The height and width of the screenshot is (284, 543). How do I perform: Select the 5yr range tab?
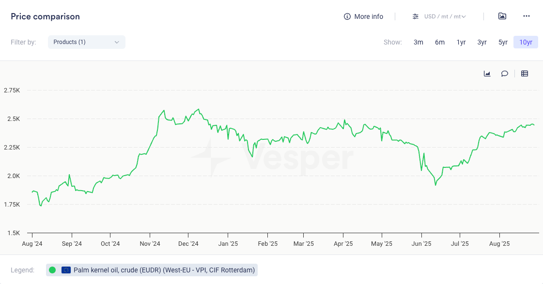tap(503, 42)
